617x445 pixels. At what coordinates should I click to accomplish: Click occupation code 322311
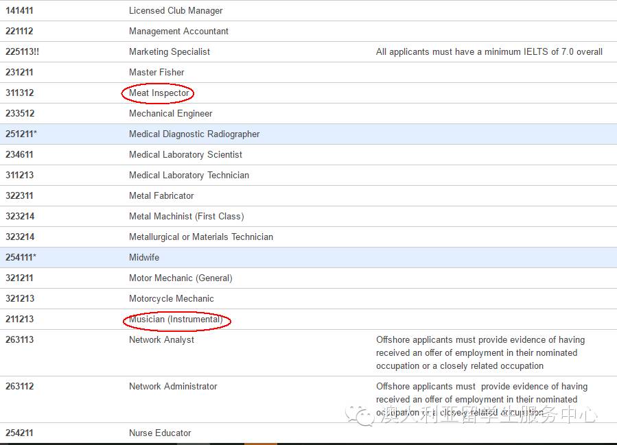coord(19,195)
